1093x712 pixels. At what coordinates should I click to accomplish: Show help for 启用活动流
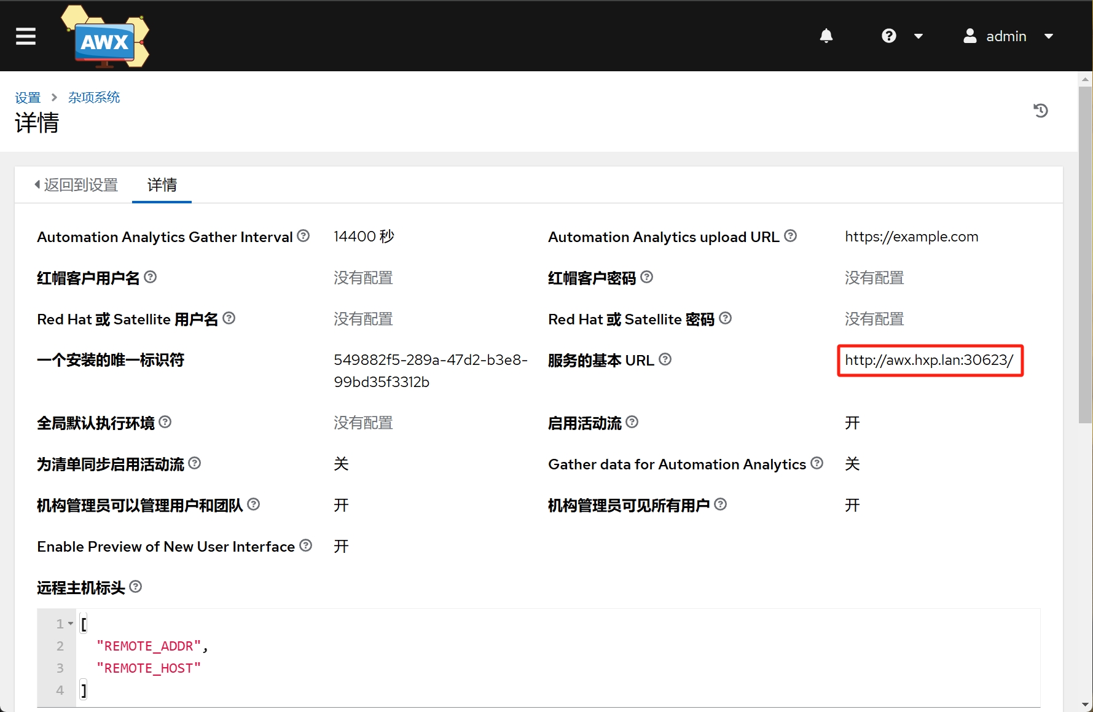(x=632, y=422)
